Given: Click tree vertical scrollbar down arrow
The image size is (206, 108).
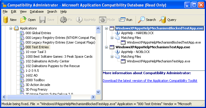Looking at the screenshot, I should 98,92.
